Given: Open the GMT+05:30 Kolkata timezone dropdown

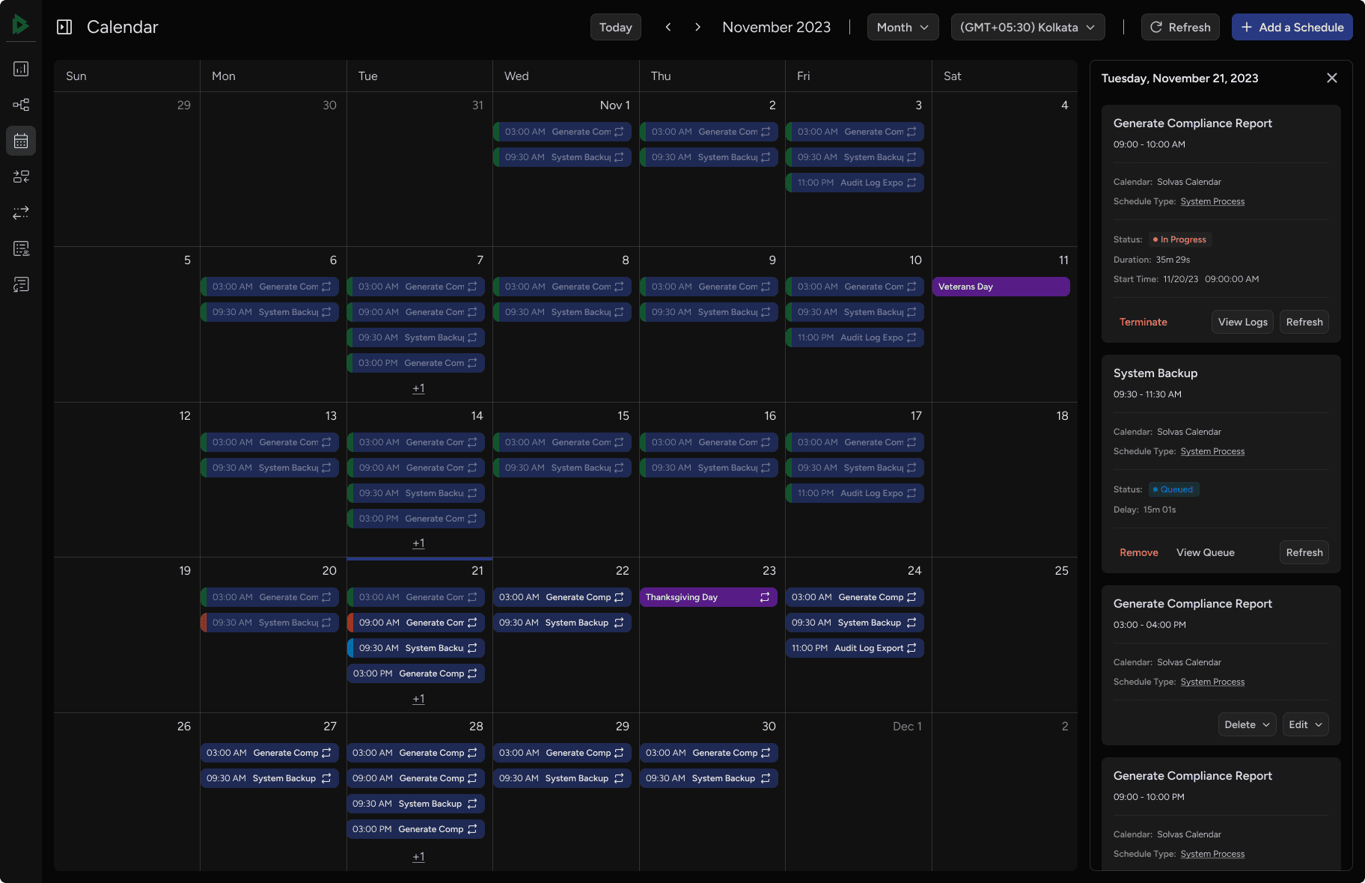Looking at the screenshot, I should pos(1027,27).
